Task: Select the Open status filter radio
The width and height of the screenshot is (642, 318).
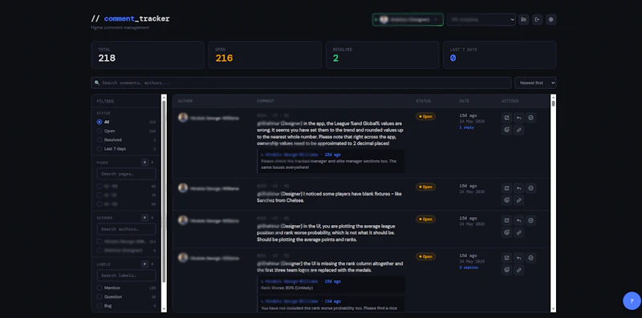Action: [99, 131]
